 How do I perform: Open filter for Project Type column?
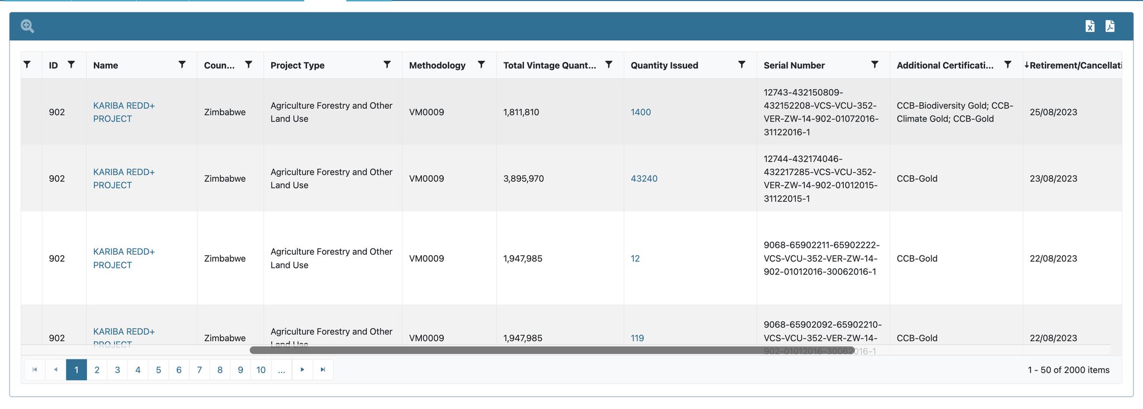pyautogui.click(x=387, y=65)
